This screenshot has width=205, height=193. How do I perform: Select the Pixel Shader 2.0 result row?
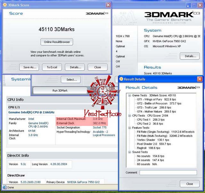(x=154, y=144)
